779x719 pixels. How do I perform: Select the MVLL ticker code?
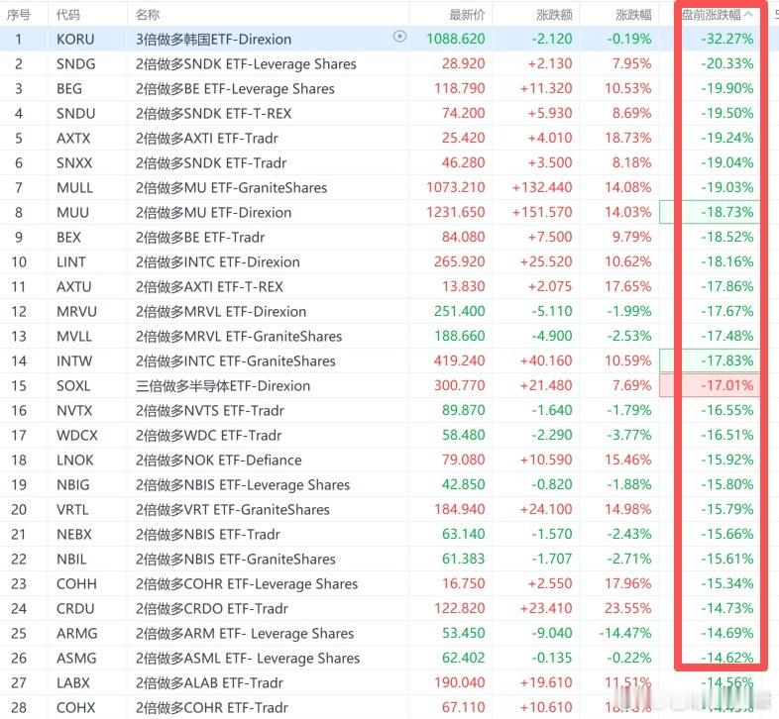(74, 337)
